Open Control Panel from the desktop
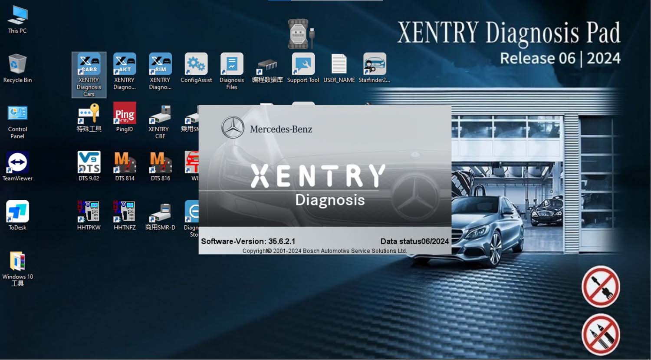 (17, 114)
